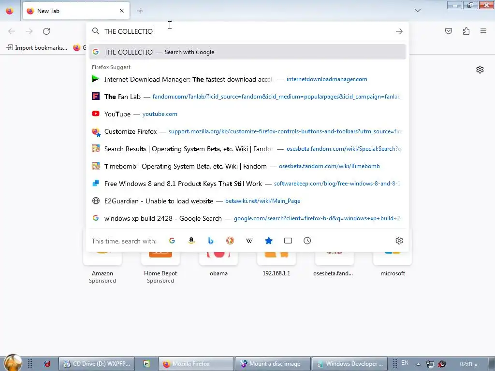Open E2Guardian betawiki suggestion
495x371 pixels.
point(247,201)
